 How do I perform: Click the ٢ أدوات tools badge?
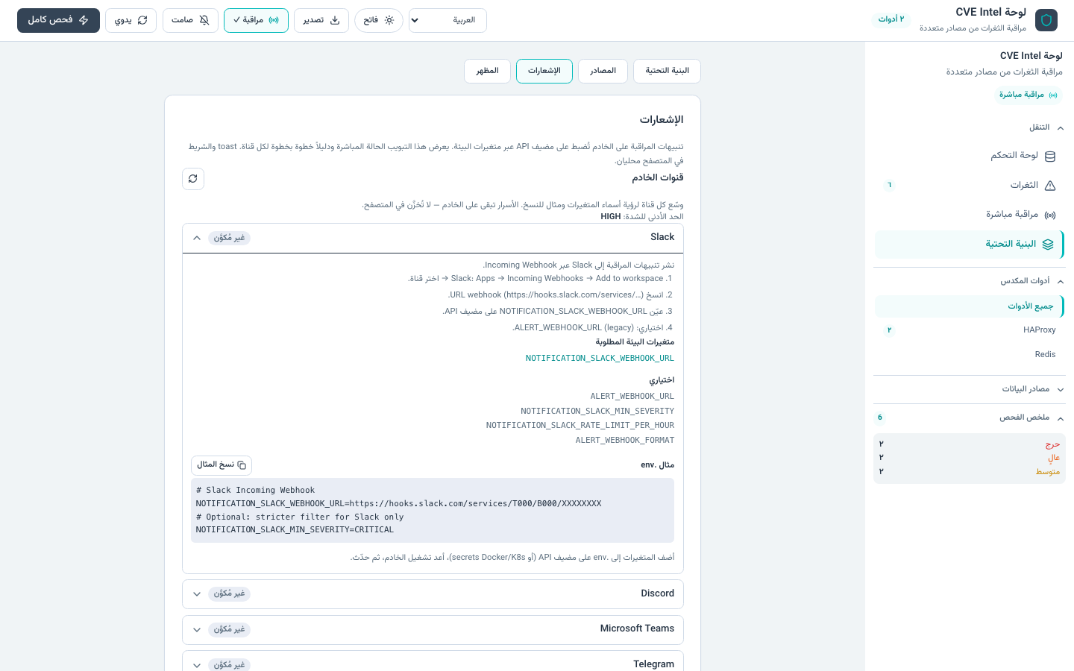click(891, 19)
